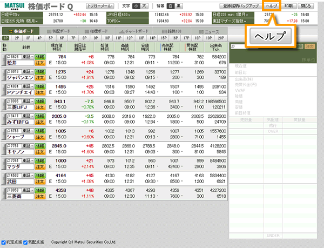
Task: Set text size to 大
Action: 144,6
